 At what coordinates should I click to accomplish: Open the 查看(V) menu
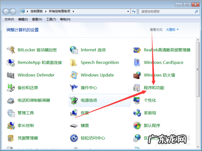[x=37, y=19]
